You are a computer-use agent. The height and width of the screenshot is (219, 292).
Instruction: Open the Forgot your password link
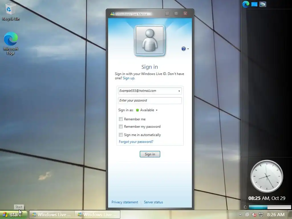136,142
